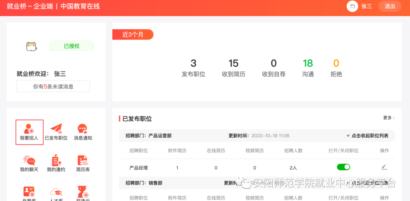Open the 我要招人 recruit icon

[29, 132]
